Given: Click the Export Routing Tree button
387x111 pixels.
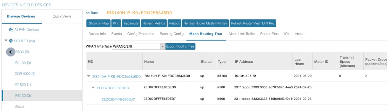Looking at the screenshot, I should (180, 46).
